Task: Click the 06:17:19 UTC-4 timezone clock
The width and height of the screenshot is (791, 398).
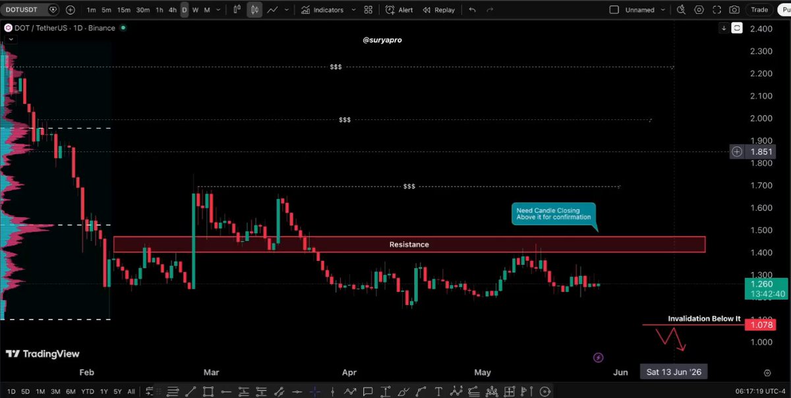Action: click(761, 391)
